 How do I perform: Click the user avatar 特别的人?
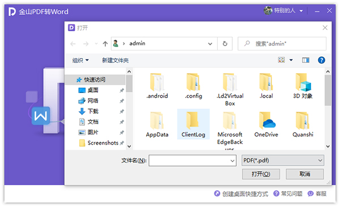(268, 10)
